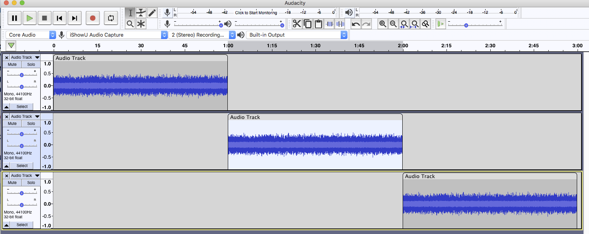Click Select button on first track
The height and width of the screenshot is (234, 589).
click(22, 107)
